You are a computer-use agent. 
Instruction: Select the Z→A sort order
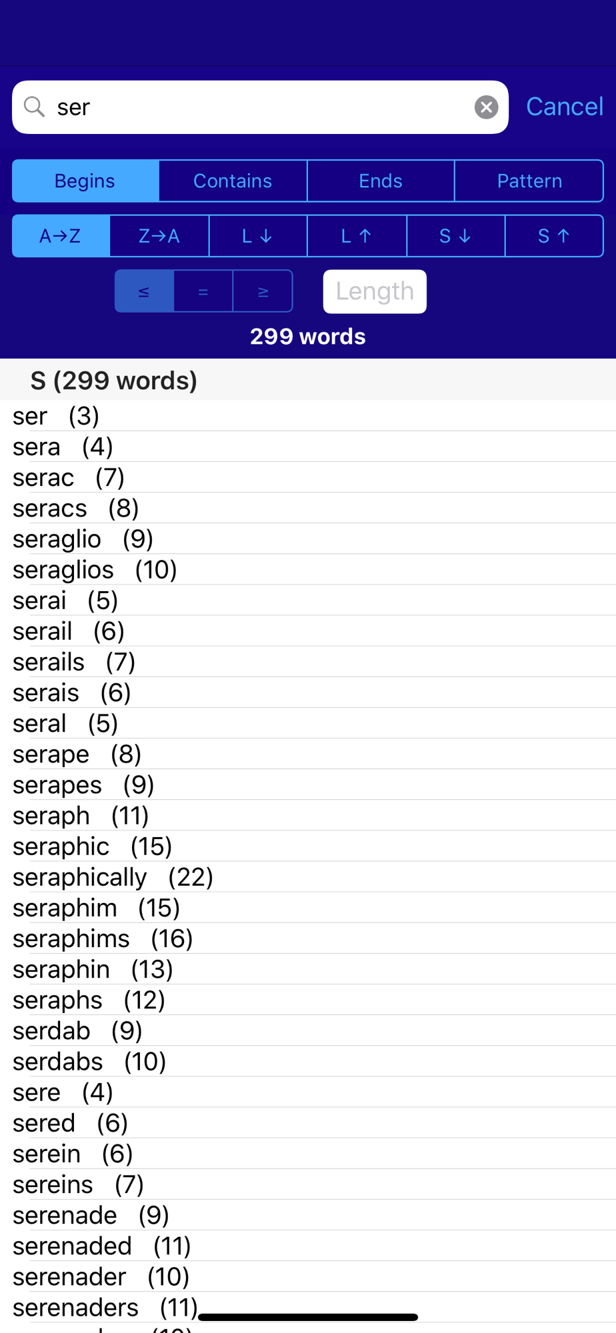click(159, 236)
